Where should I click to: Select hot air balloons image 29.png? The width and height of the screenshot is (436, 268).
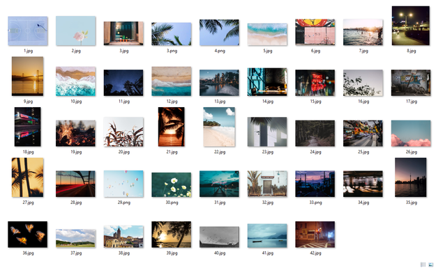point(123,184)
